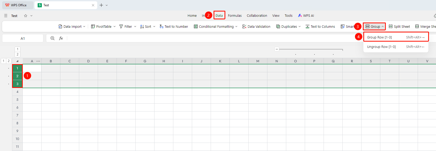Image resolution: width=436 pixels, height=151 pixels.
Task: Open the insert function fx button
Action: point(61,38)
